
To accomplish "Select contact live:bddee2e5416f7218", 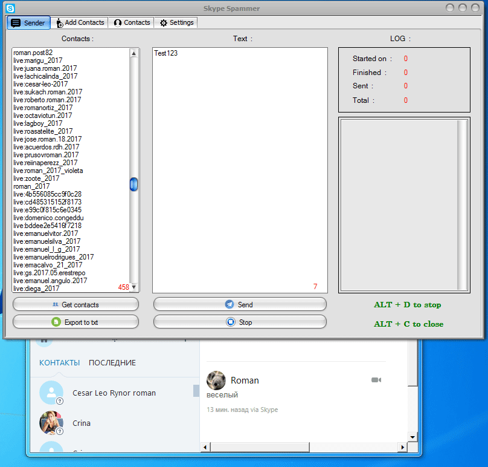I will pyautogui.click(x=47, y=226).
